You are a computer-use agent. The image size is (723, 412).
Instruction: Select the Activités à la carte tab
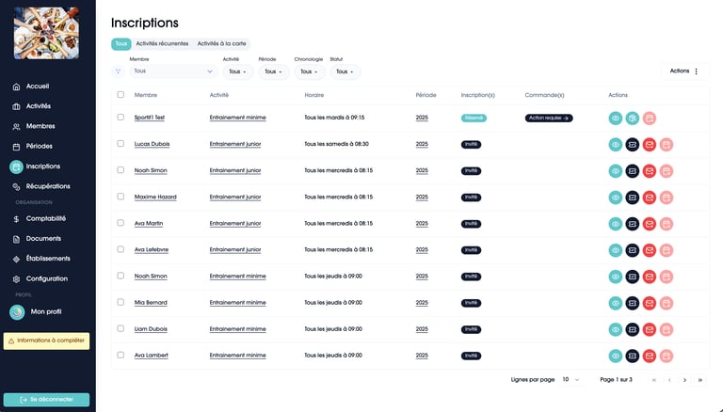(x=221, y=43)
